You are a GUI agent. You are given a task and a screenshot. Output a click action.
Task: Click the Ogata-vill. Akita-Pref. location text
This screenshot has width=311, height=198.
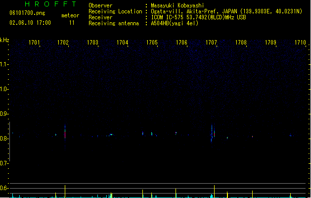[226, 11]
